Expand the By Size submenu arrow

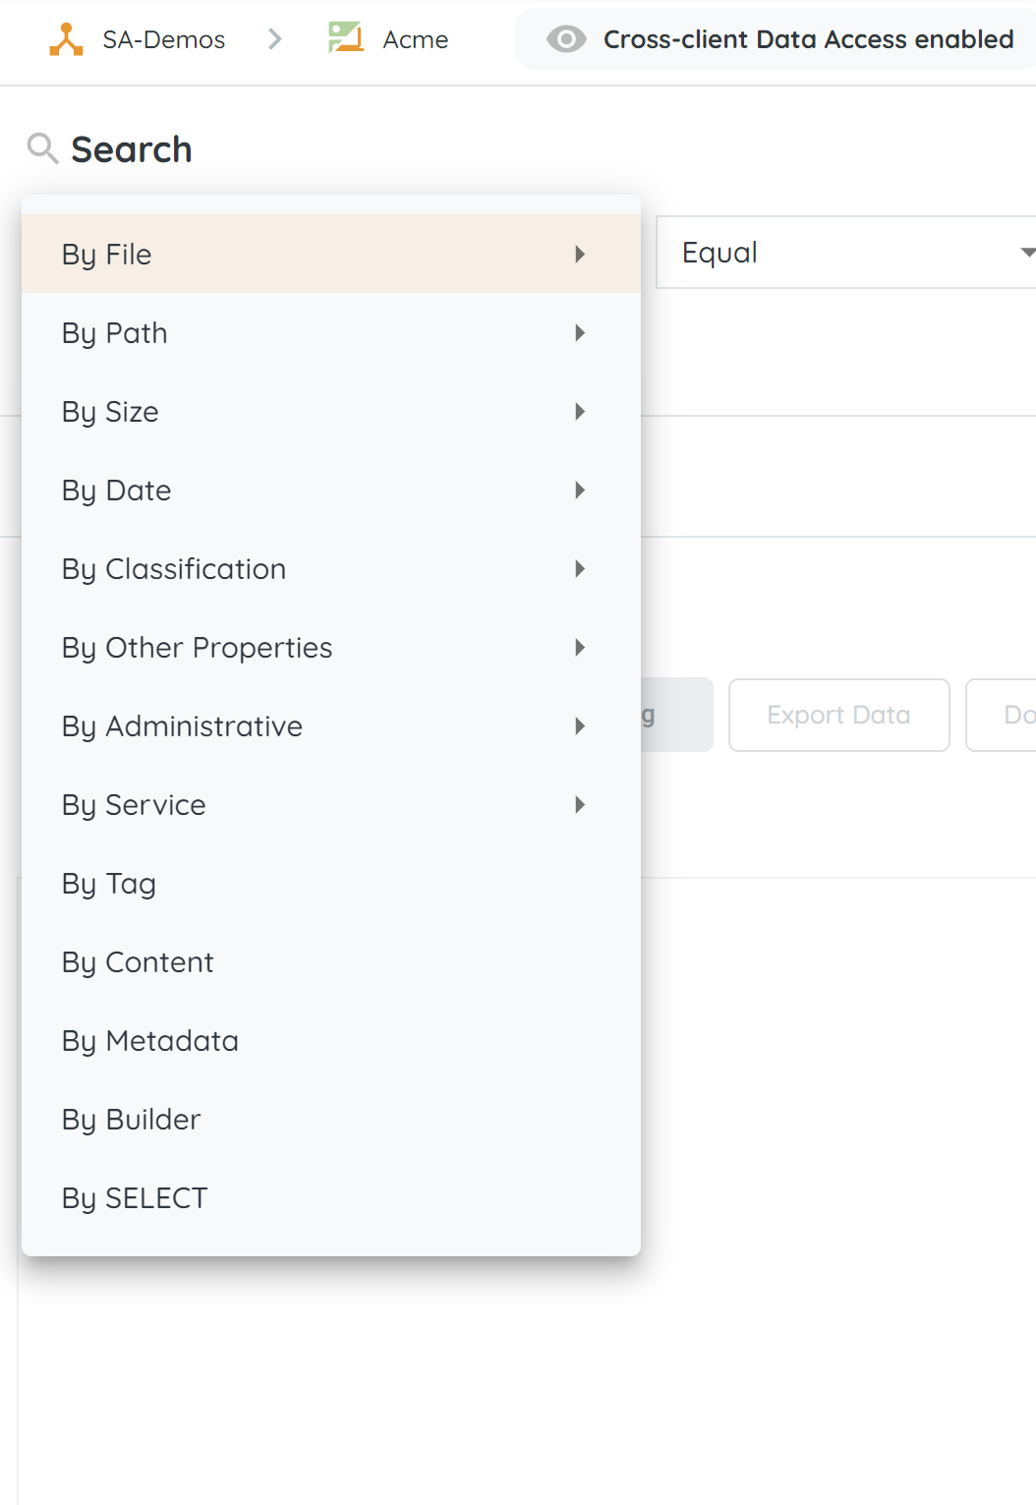[580, 412]
